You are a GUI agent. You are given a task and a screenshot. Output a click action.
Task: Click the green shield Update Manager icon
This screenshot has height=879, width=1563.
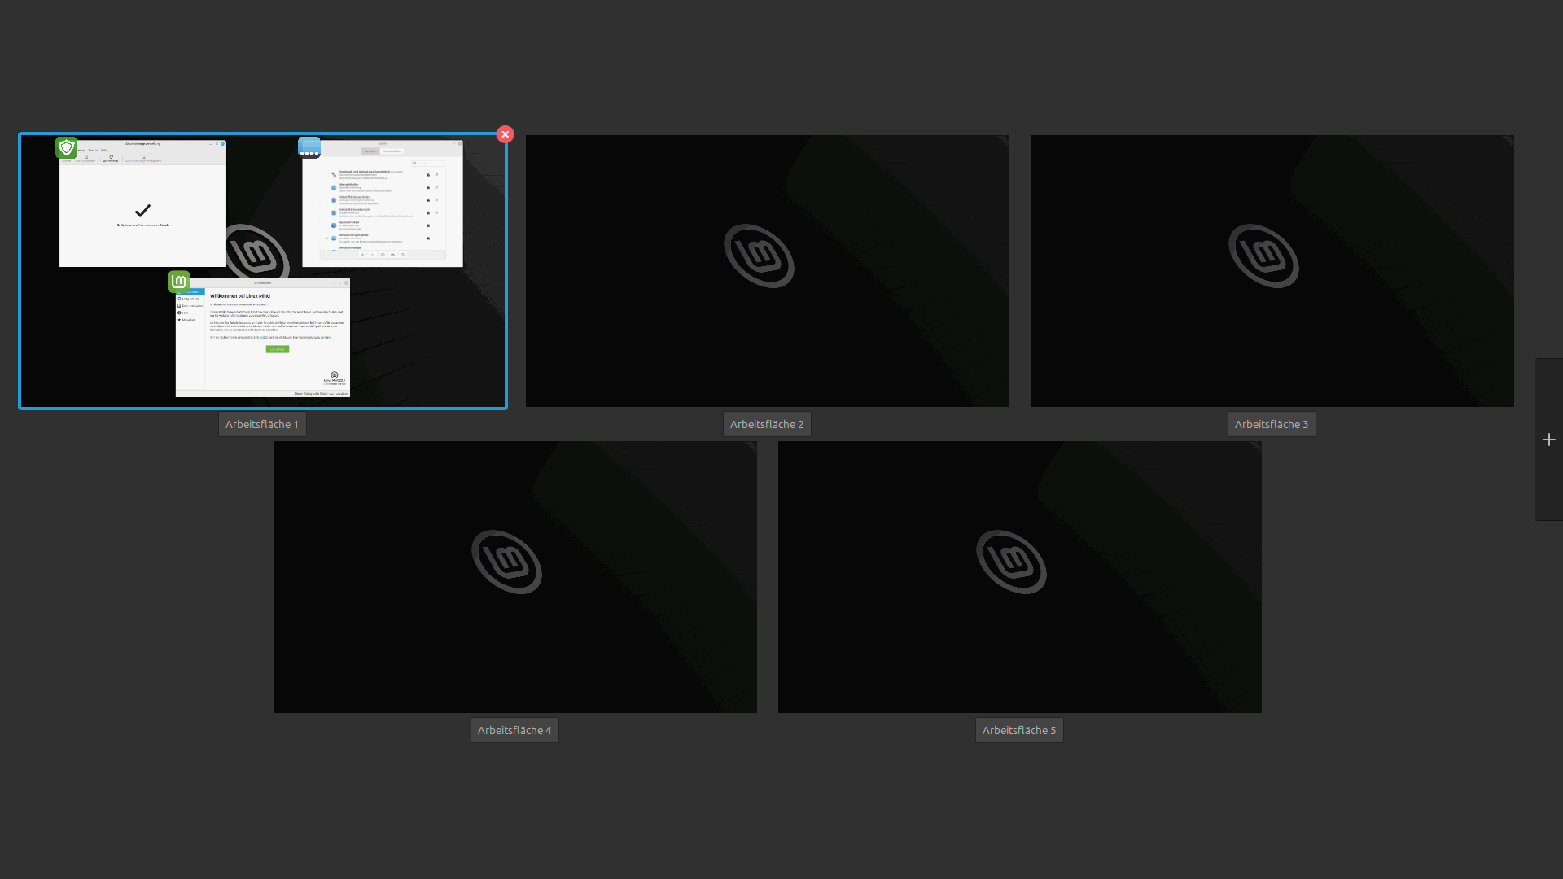point(67,147)
